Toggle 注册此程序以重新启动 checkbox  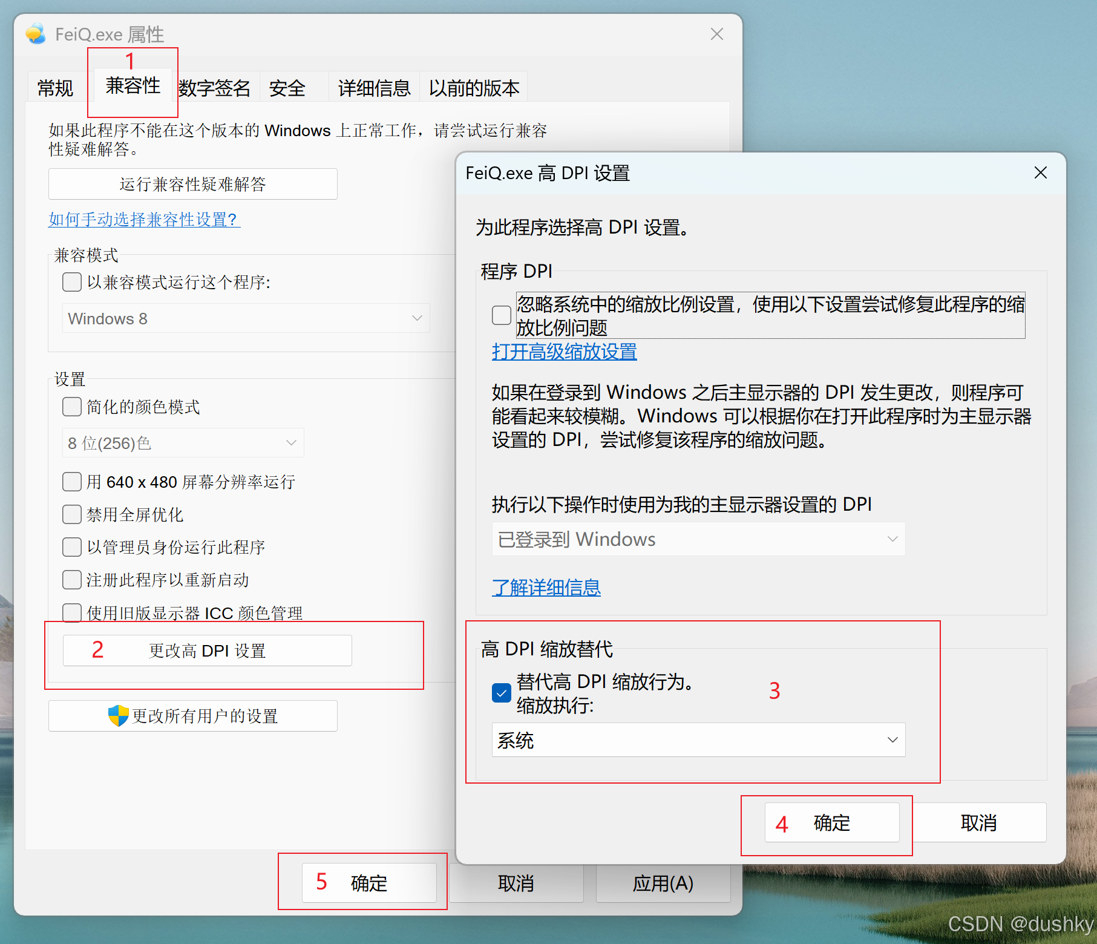[72, 580]
